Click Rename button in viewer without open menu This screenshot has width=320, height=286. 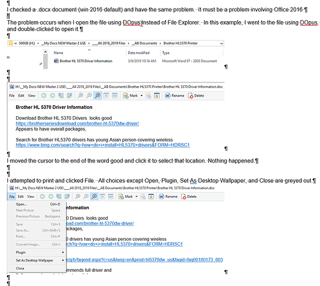pyautogui.click(x=175, y=96)
